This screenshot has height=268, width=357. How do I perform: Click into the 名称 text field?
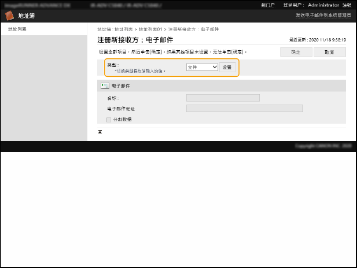click(x=223, y=98)
